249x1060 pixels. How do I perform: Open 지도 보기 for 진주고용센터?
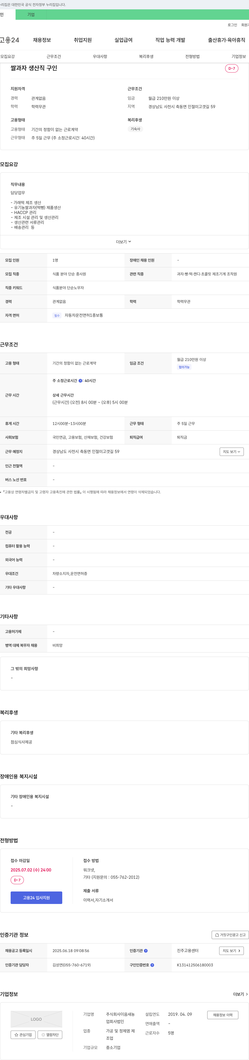tap(232, 951)
